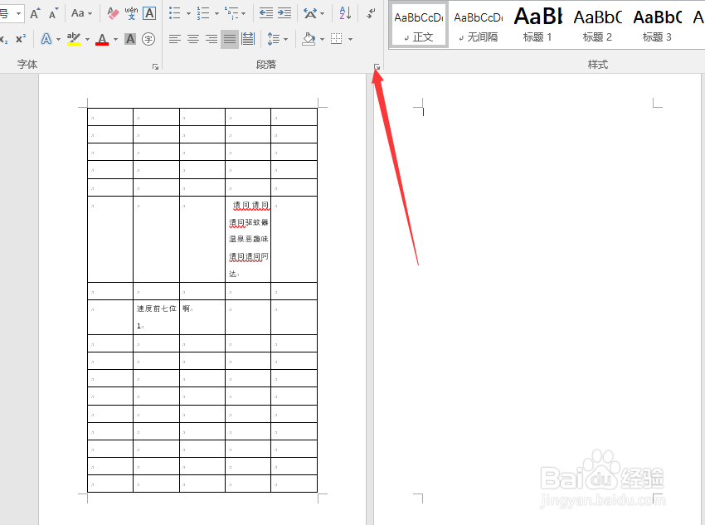Apply borders with the borders icon

pyautogui.click(x=336, y=39)
